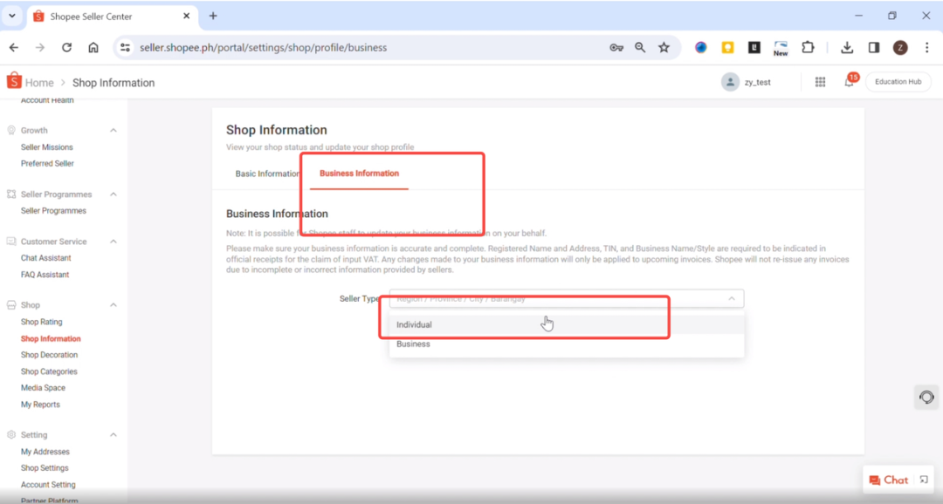Click the zy_test user avatar
This screenshot has height=504, width=943.
point(729,82)
